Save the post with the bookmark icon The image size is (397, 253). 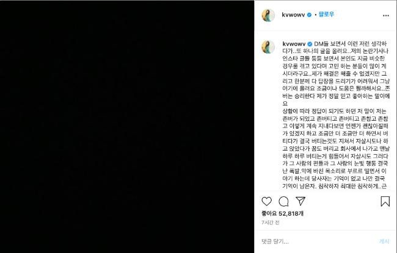click(x=385, y=201)
